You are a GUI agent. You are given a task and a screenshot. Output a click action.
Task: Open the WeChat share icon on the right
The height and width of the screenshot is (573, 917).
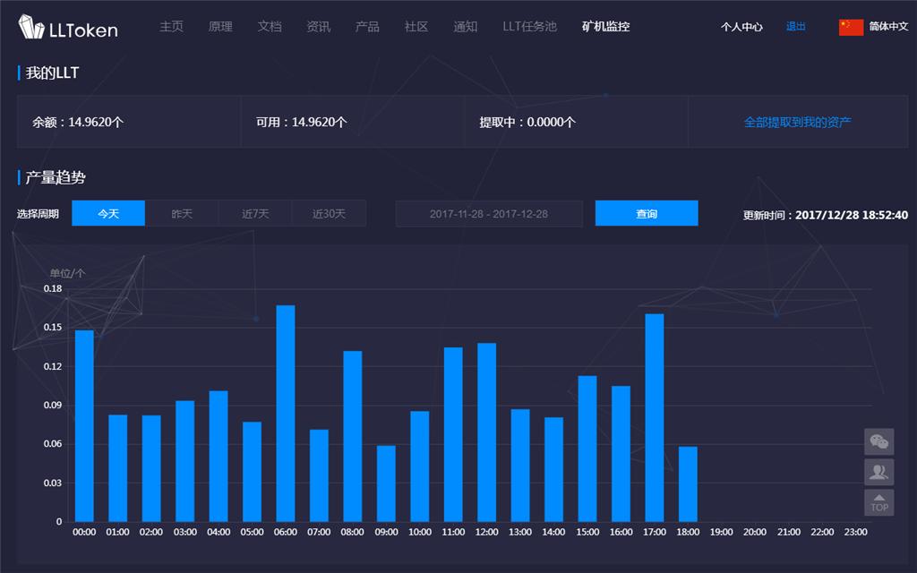coord(878,441)
